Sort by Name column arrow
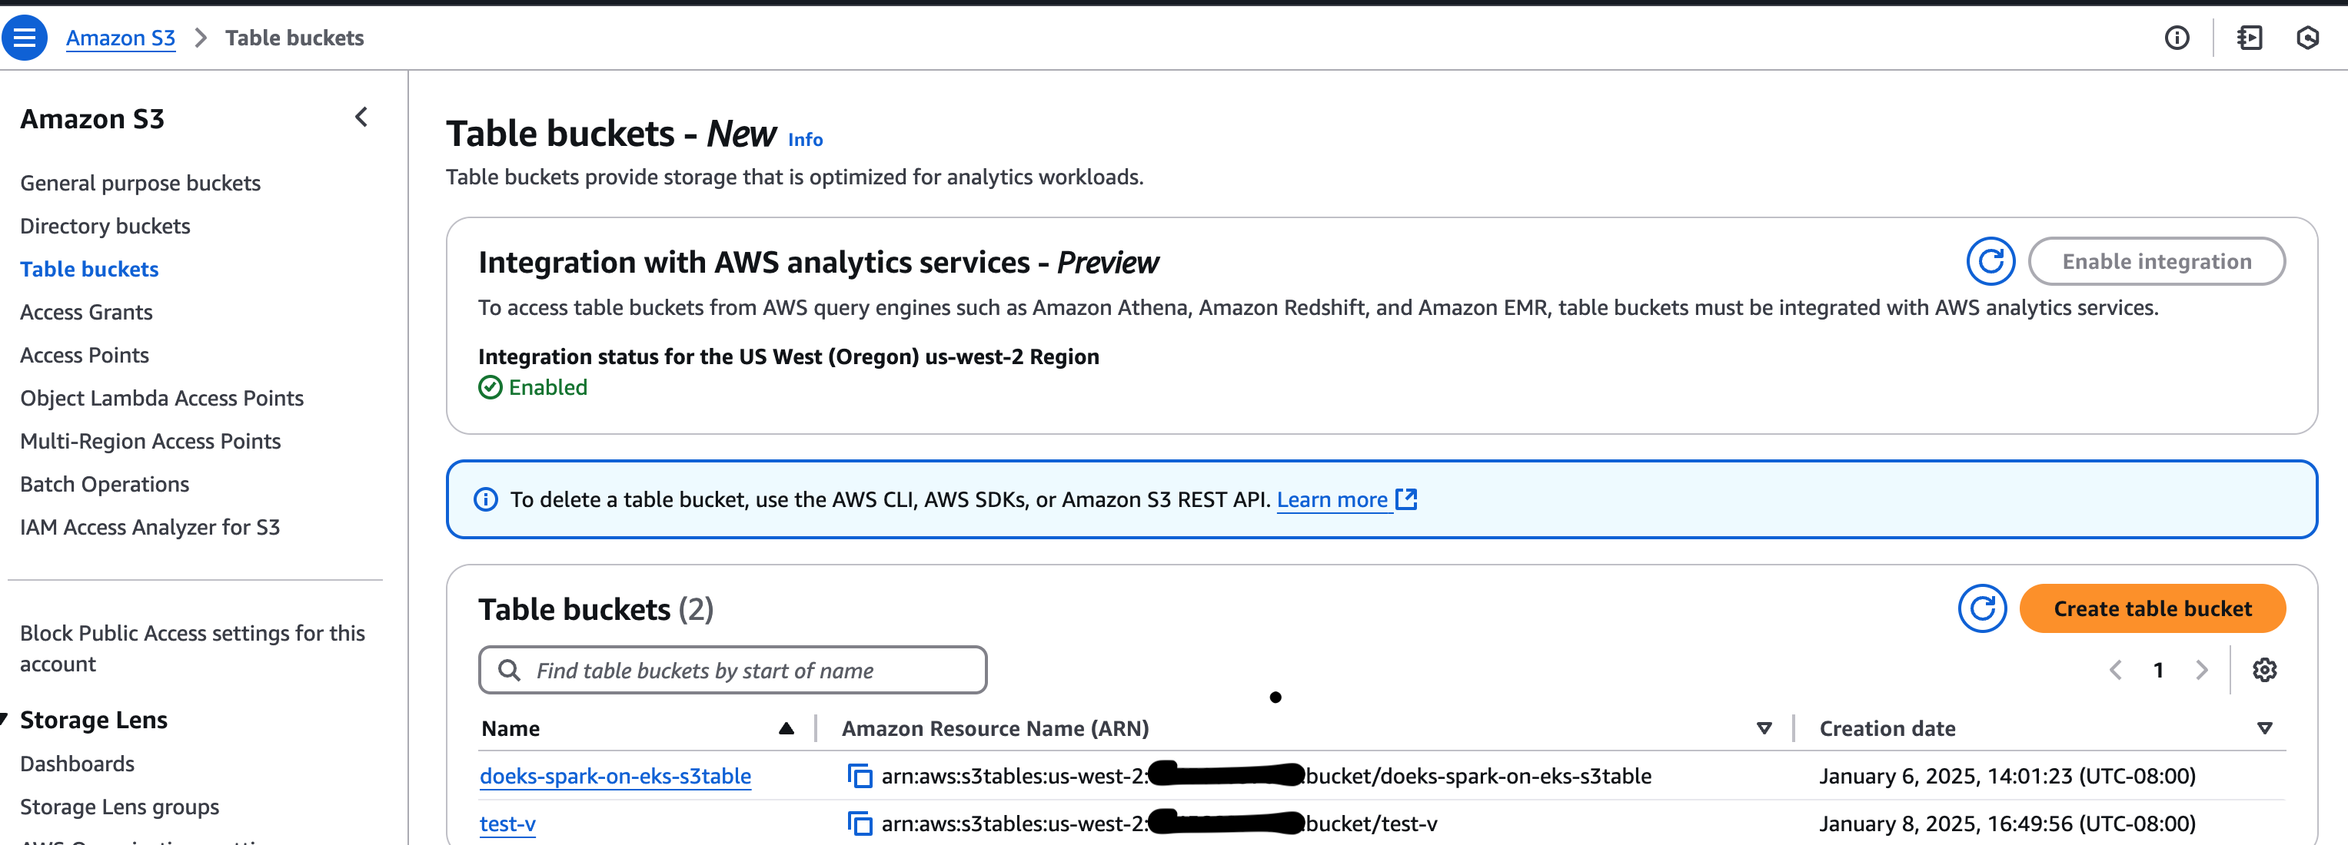The height and width of the screenshot is (845, 2348). pos(786,728)
